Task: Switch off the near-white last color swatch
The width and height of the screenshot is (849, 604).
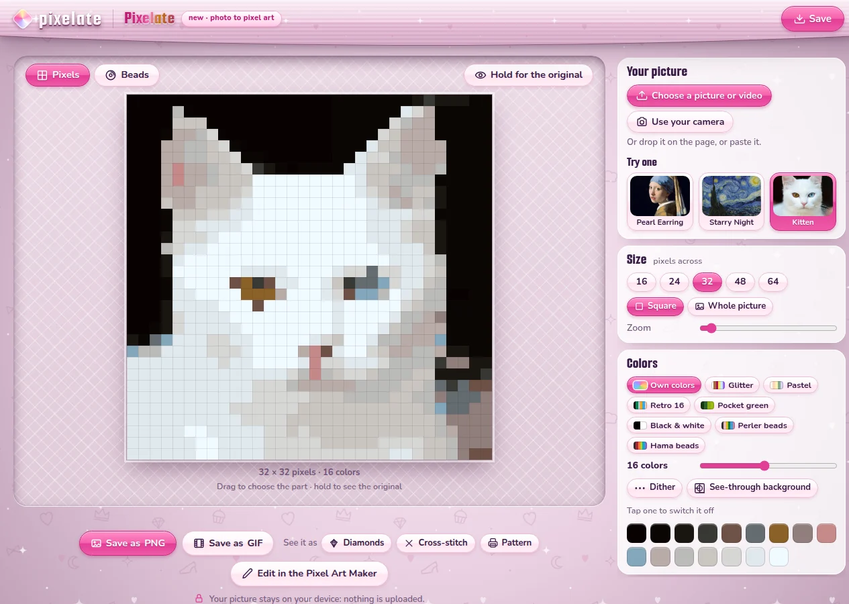Action: 779,557
